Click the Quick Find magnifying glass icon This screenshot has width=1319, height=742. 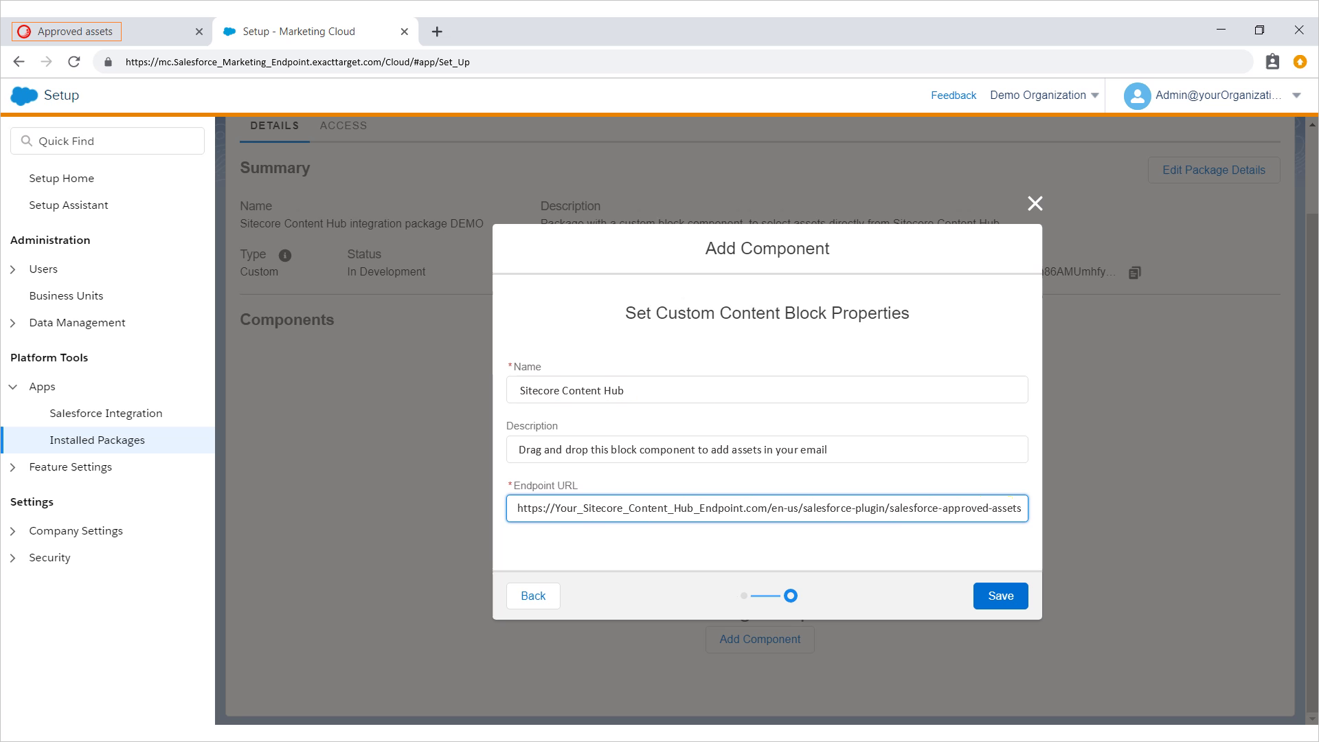point(27,140)
